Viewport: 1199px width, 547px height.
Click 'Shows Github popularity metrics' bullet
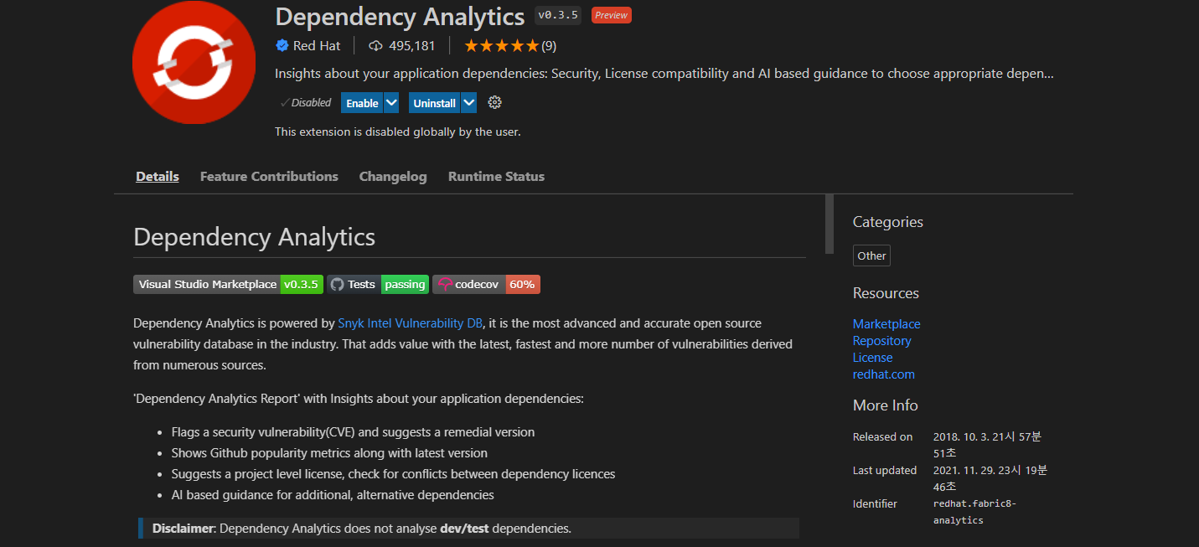[329, 453]
